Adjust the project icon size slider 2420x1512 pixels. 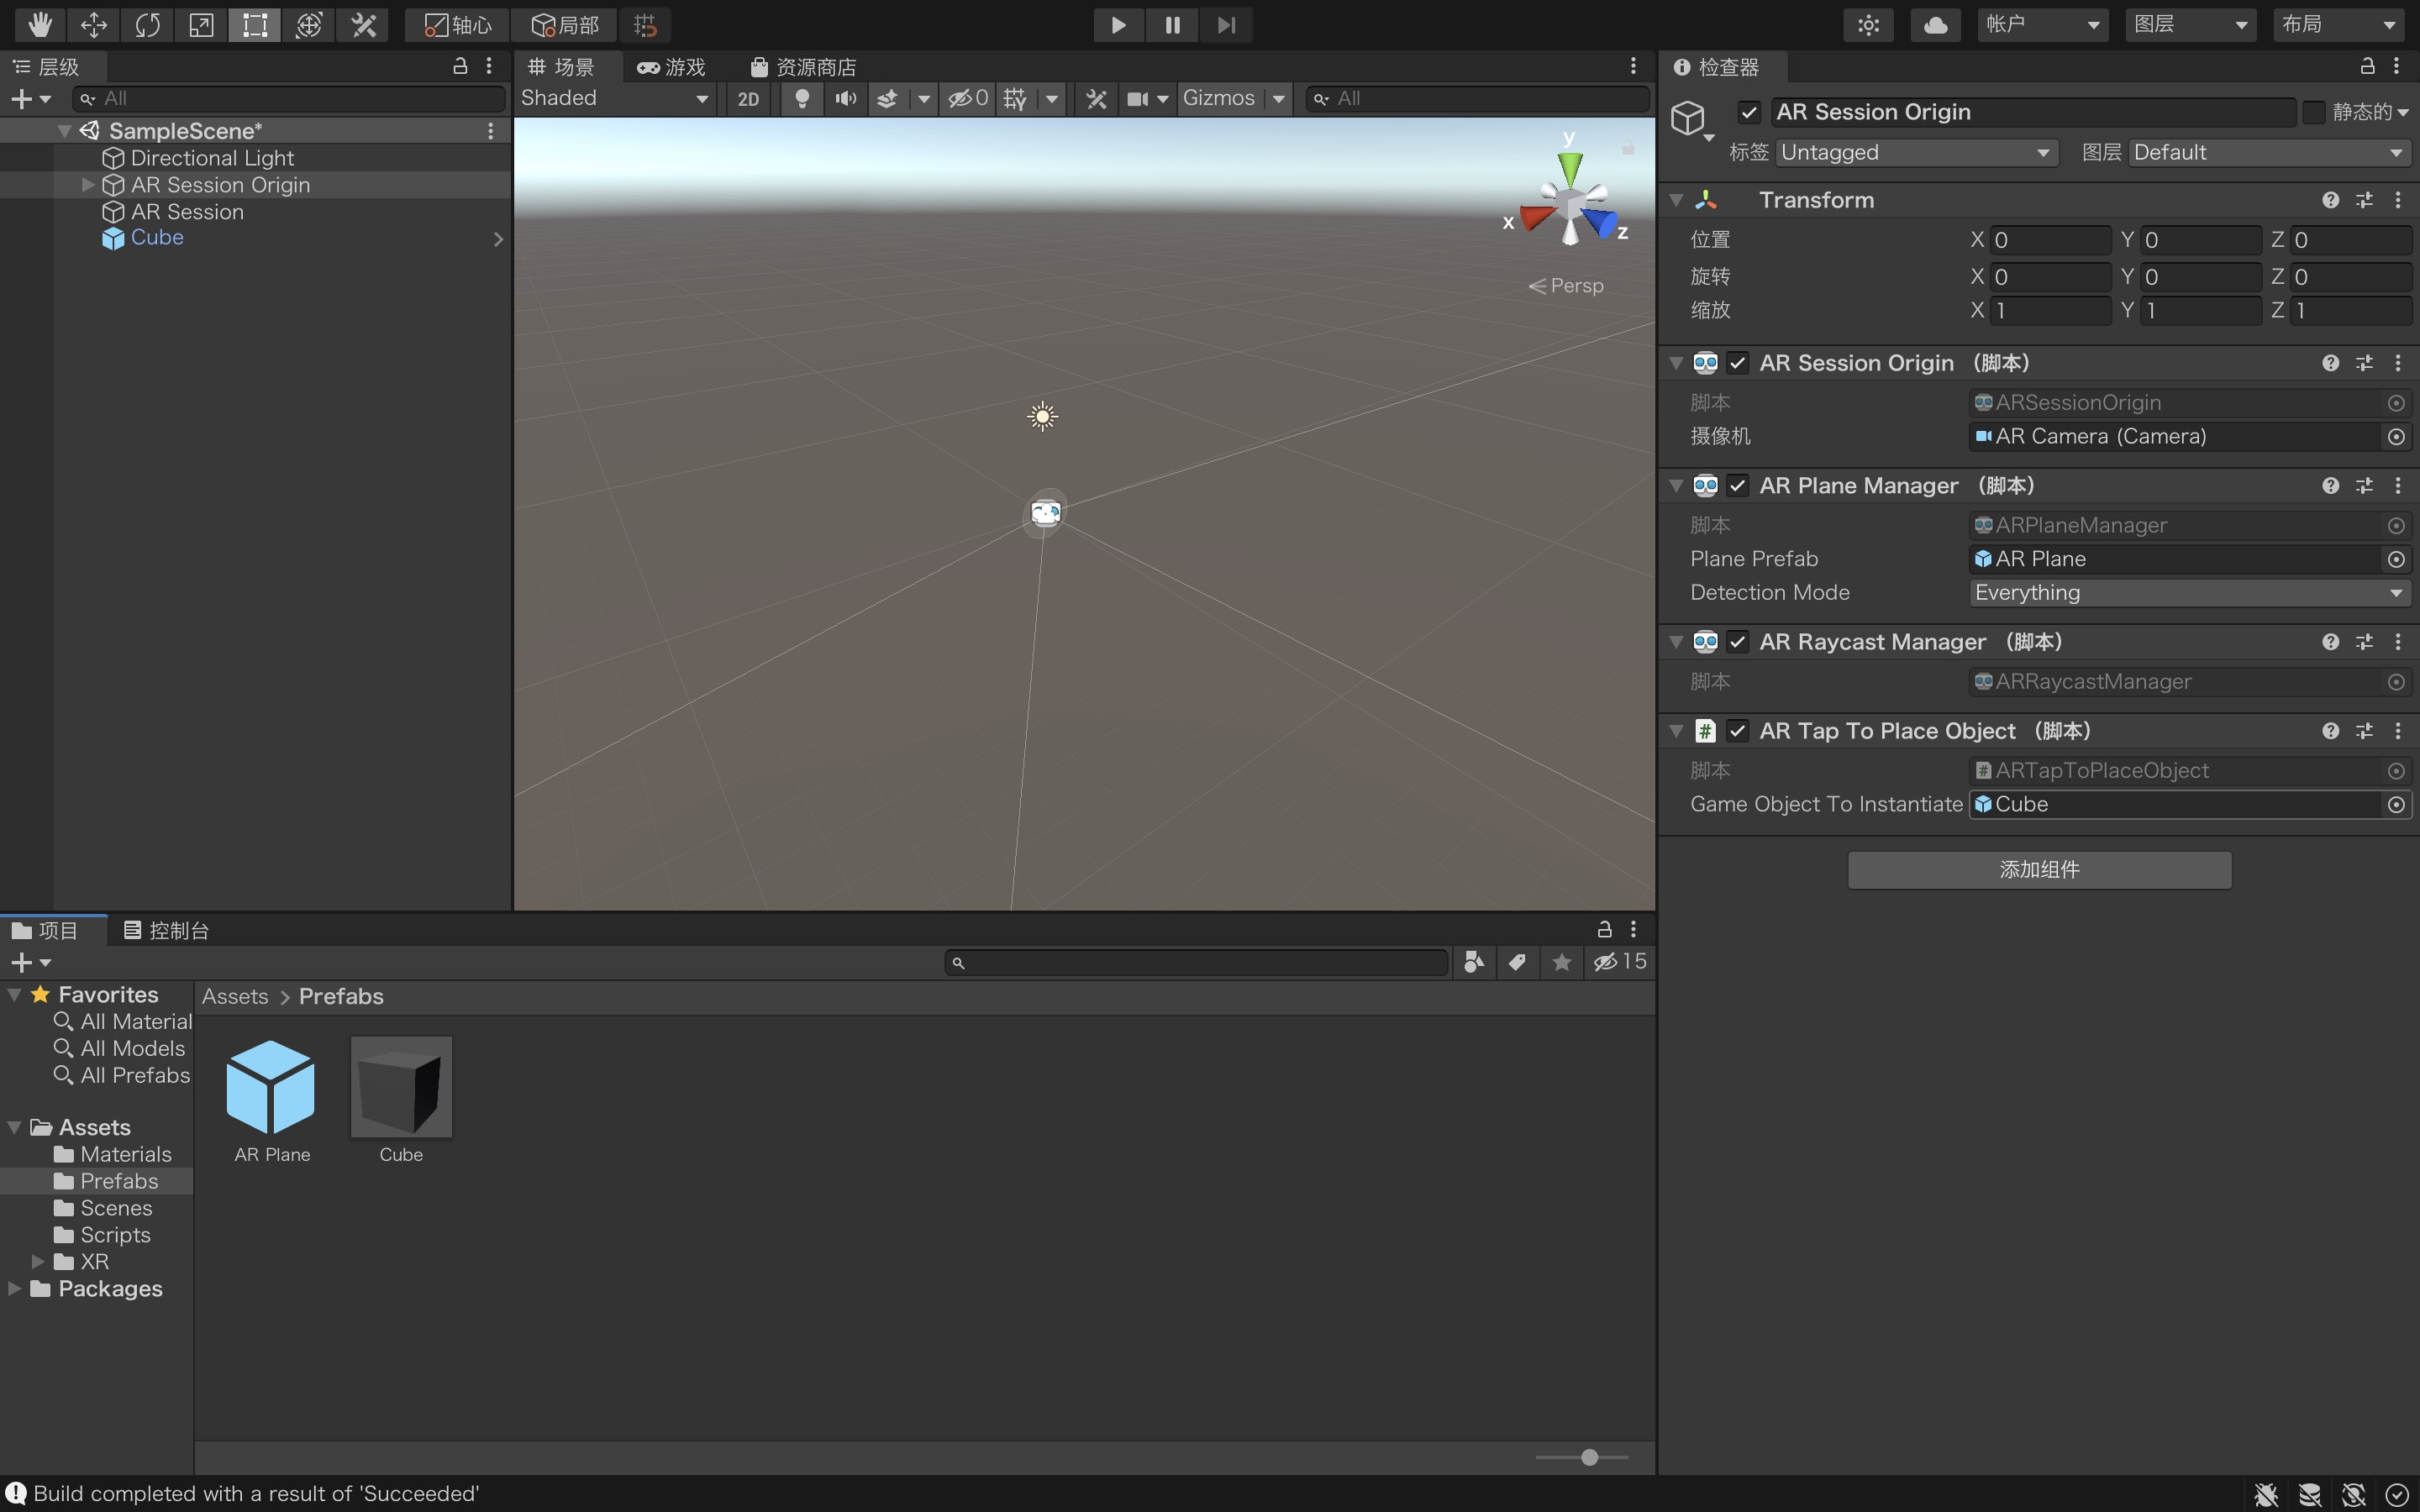(x=1589, y=1457)
